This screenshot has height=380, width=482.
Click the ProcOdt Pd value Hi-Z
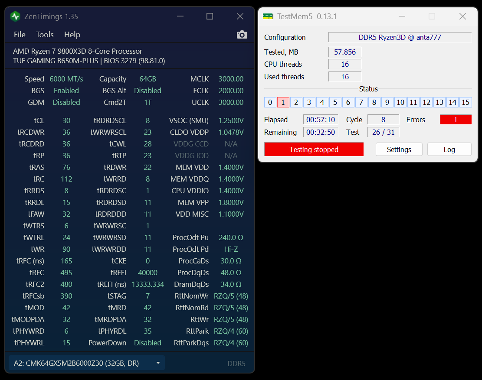[x=231, y=249]
